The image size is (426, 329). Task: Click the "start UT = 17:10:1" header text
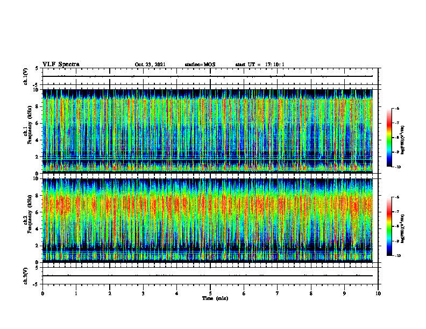pyautogui.click(x=260, y=65)
